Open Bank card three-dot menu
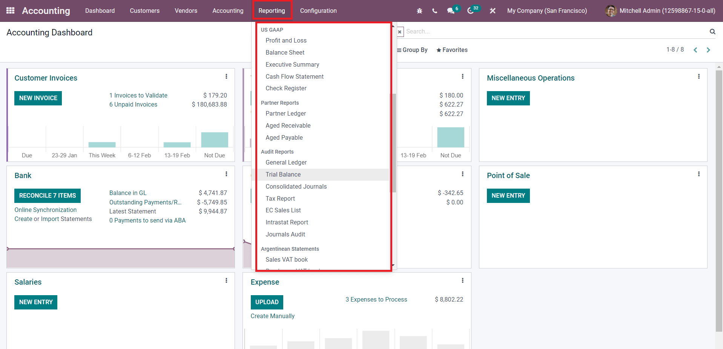 (x=226, y=174)
